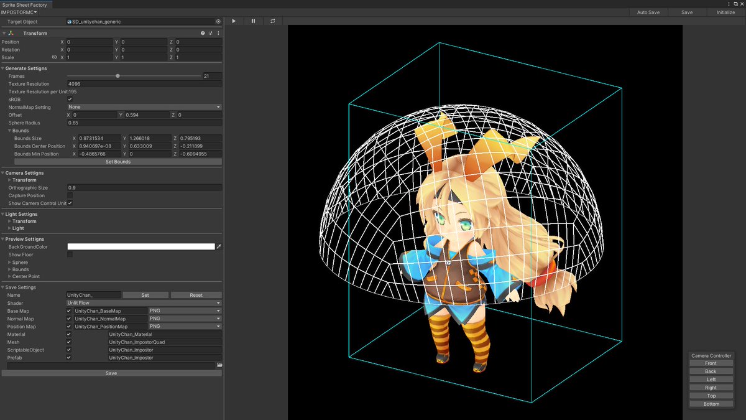
Task: Click the Sphere Radius field
Action: (x=144, y=123)
